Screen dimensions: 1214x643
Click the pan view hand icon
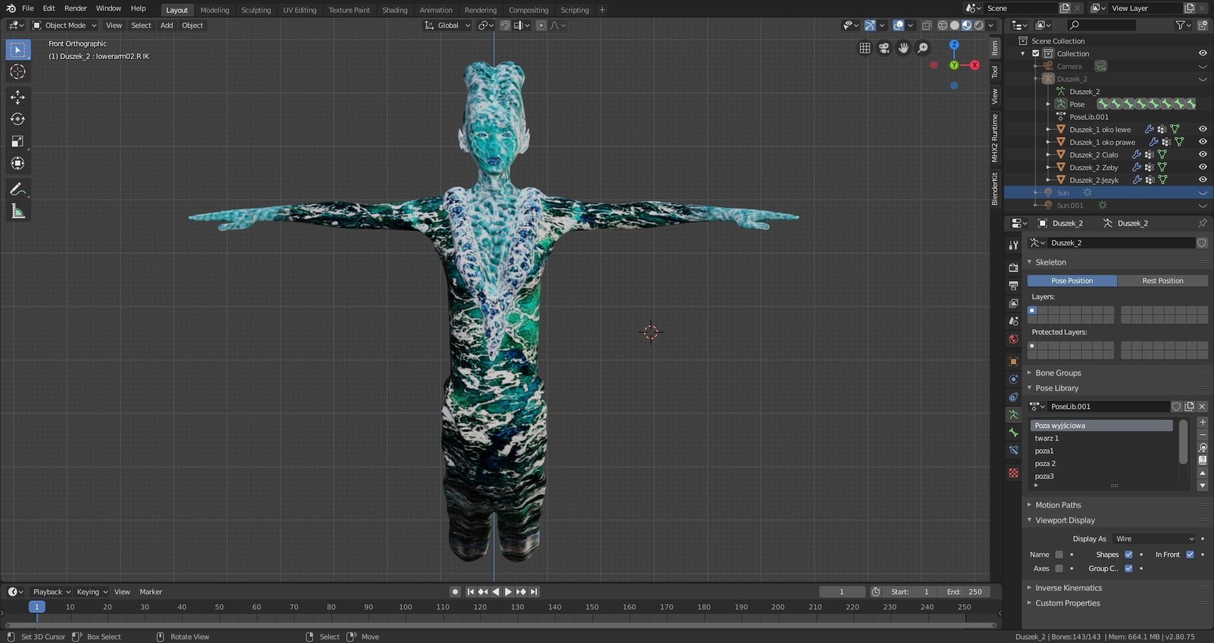click(x=904, y=48)
